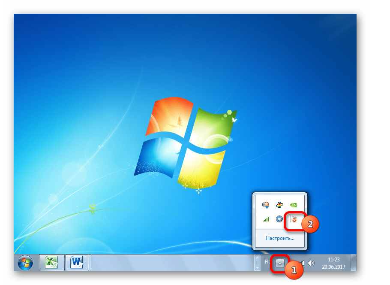Open the Windows Start menu orb
The width and height of the screenshot is (390, 285).
click(x=25, y=263)
